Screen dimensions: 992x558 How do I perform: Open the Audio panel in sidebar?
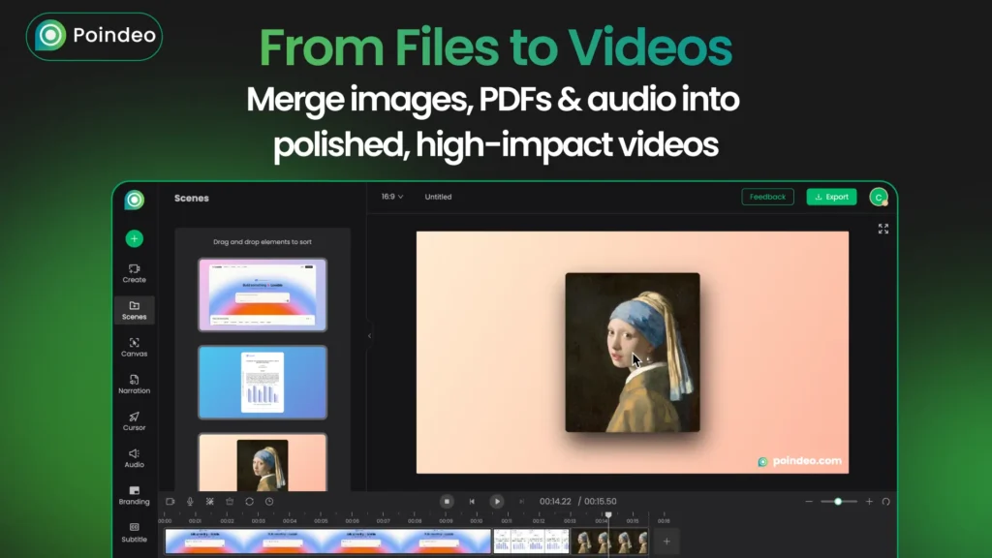[x=134, y=457]
